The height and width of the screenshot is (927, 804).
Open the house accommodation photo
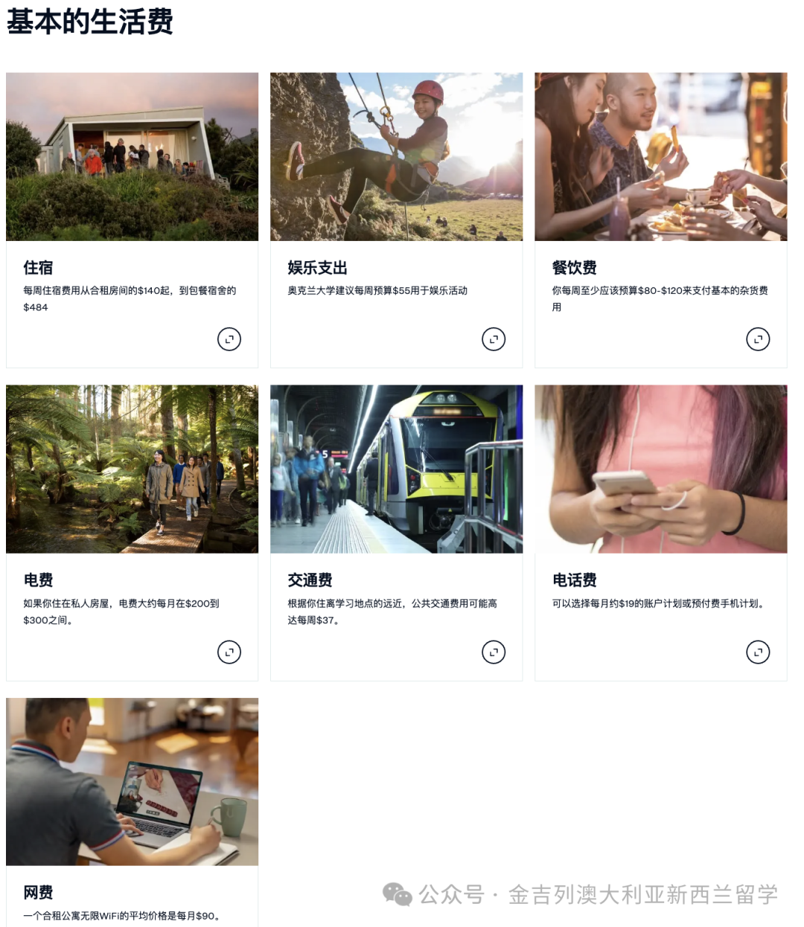point(133,156)
